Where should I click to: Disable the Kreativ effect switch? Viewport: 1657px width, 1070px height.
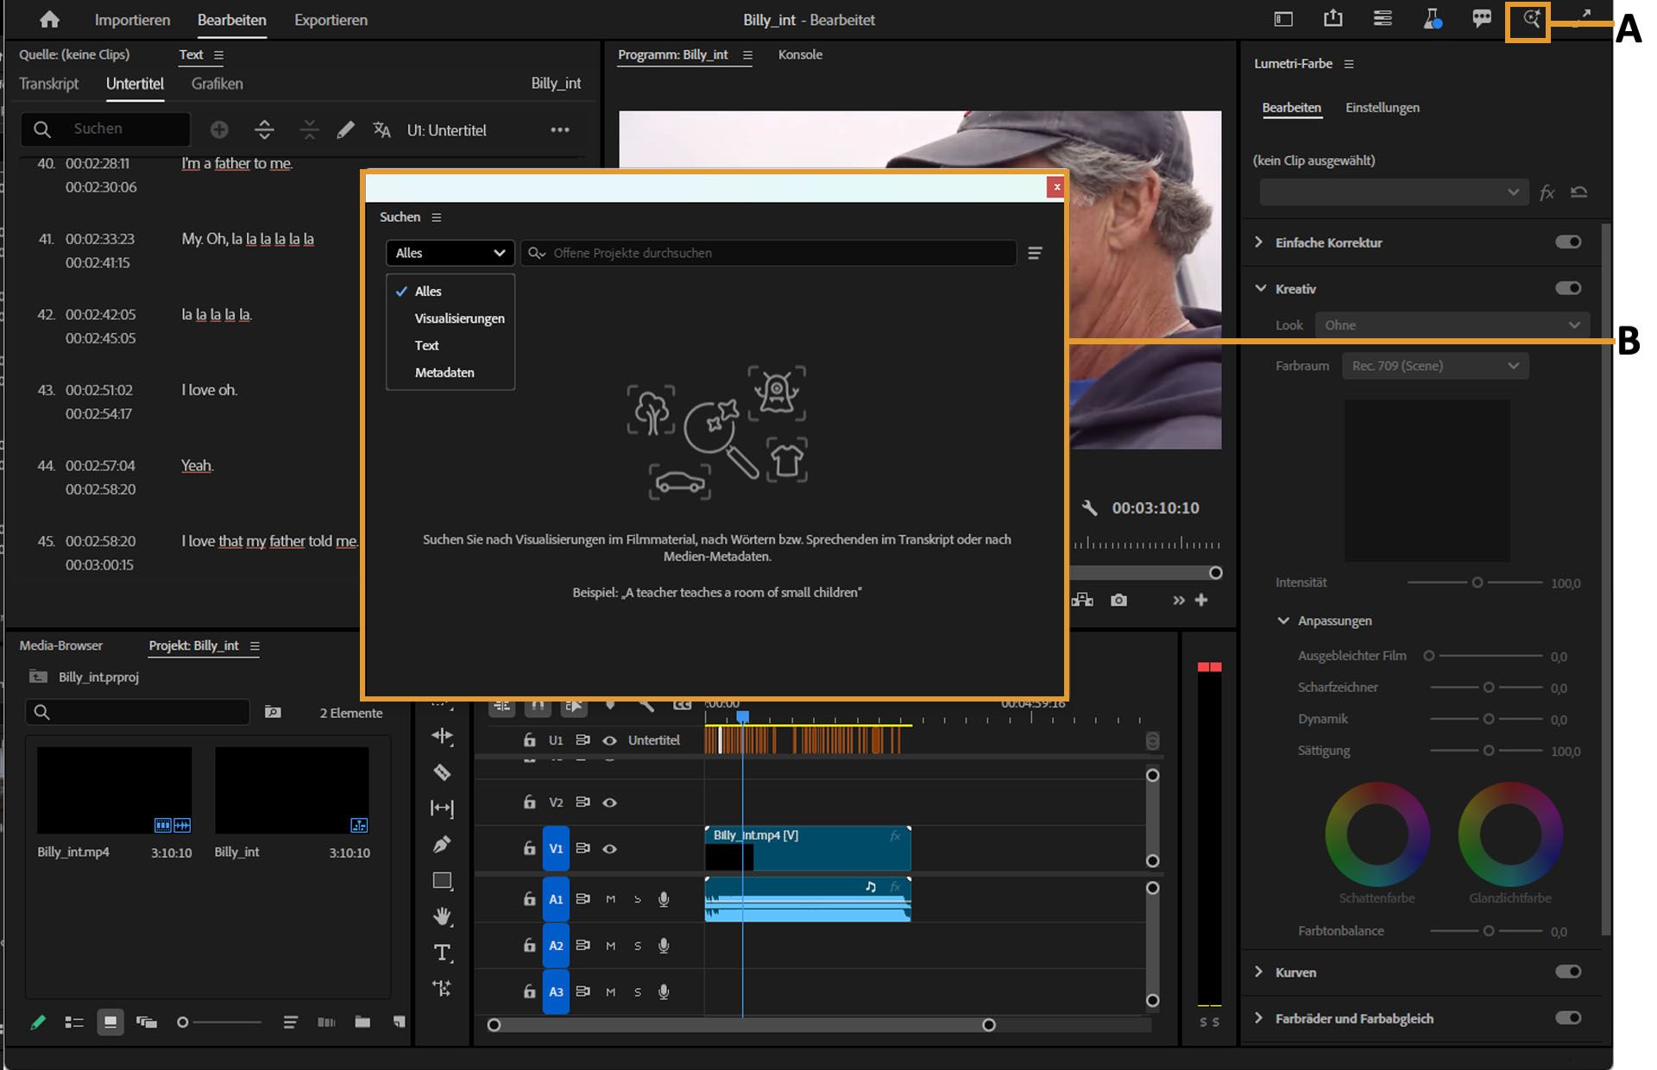(1569, 288)
